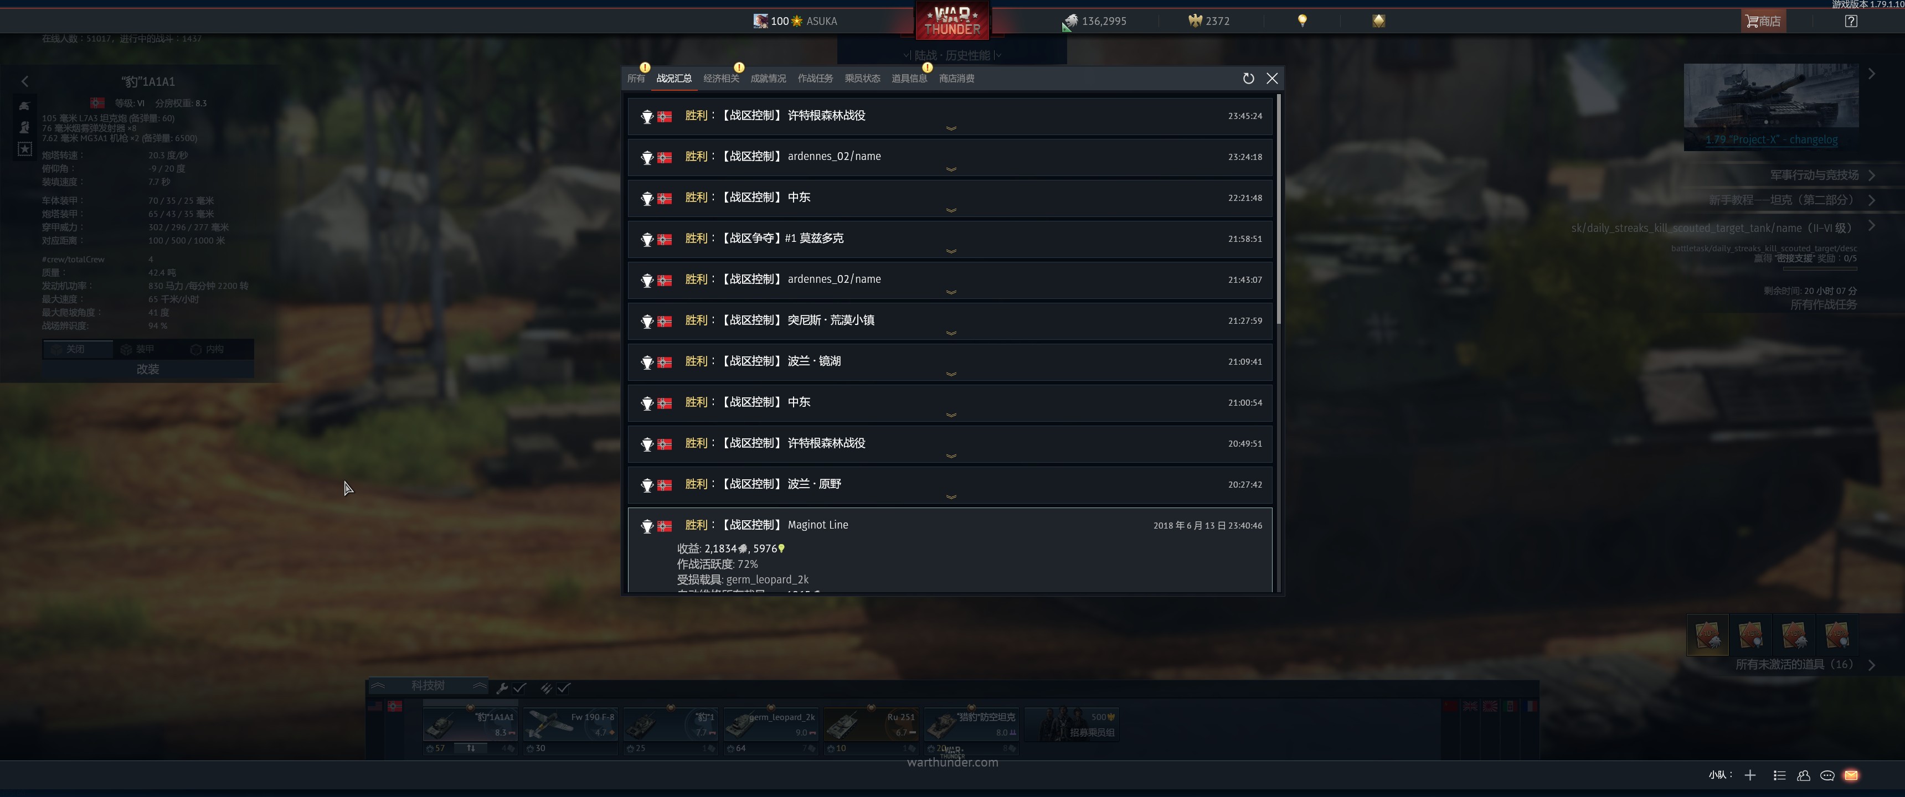Open the chat speech bubble icon

point(1827,775)
